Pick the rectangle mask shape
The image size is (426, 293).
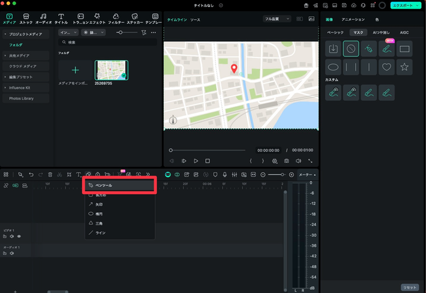(x=404, y=49)
